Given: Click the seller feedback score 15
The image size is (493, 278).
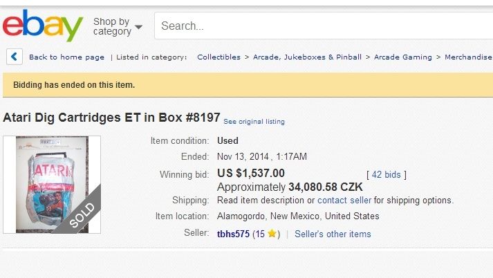Looking at the screenshot, I should click(x=260, y=234).
